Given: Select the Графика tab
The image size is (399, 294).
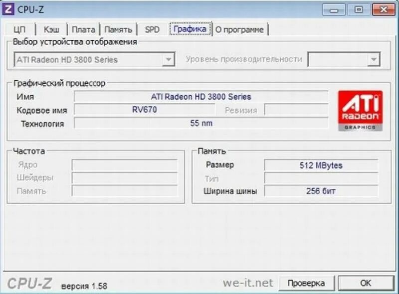Looking at the screenshot, I should [191, 30].
